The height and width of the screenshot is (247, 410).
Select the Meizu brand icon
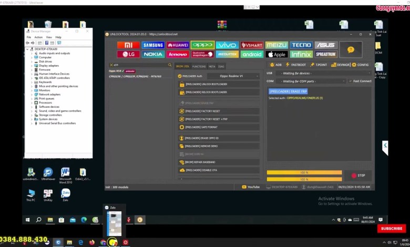(x=276, y=45)
